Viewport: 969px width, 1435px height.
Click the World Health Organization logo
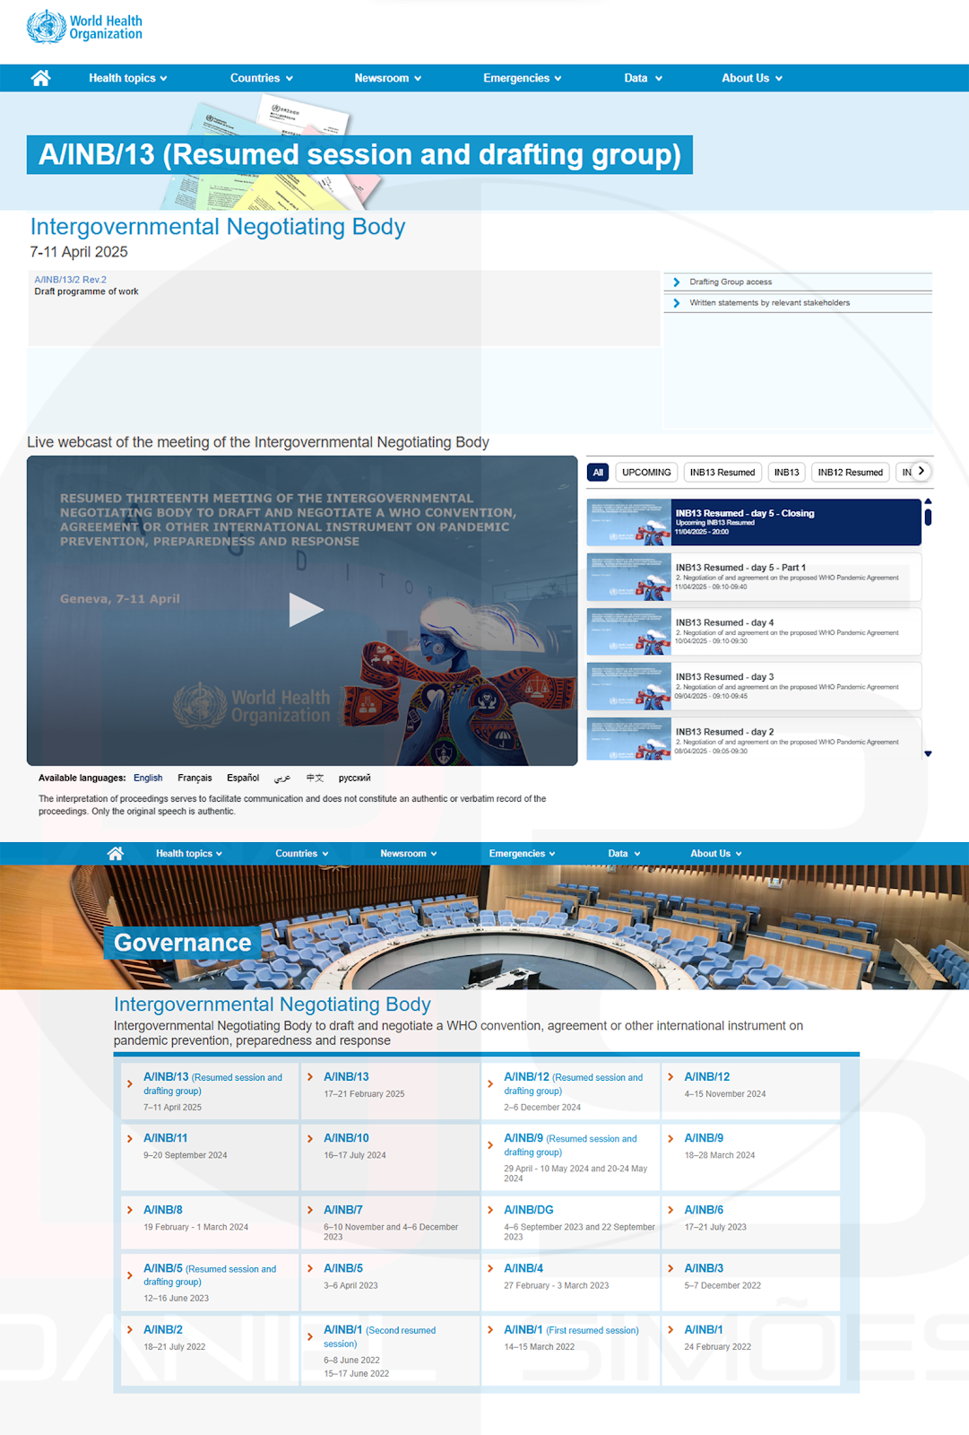(84, 27)
